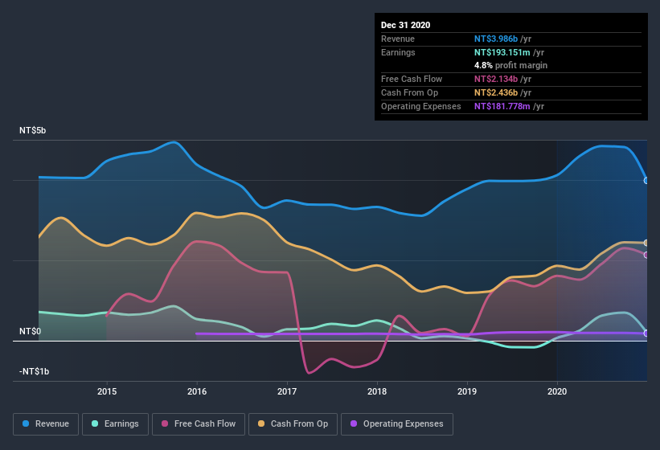Click the -NT$1b y-axis label
Viewport: 660px width, 450px height.
coord(34,371)
